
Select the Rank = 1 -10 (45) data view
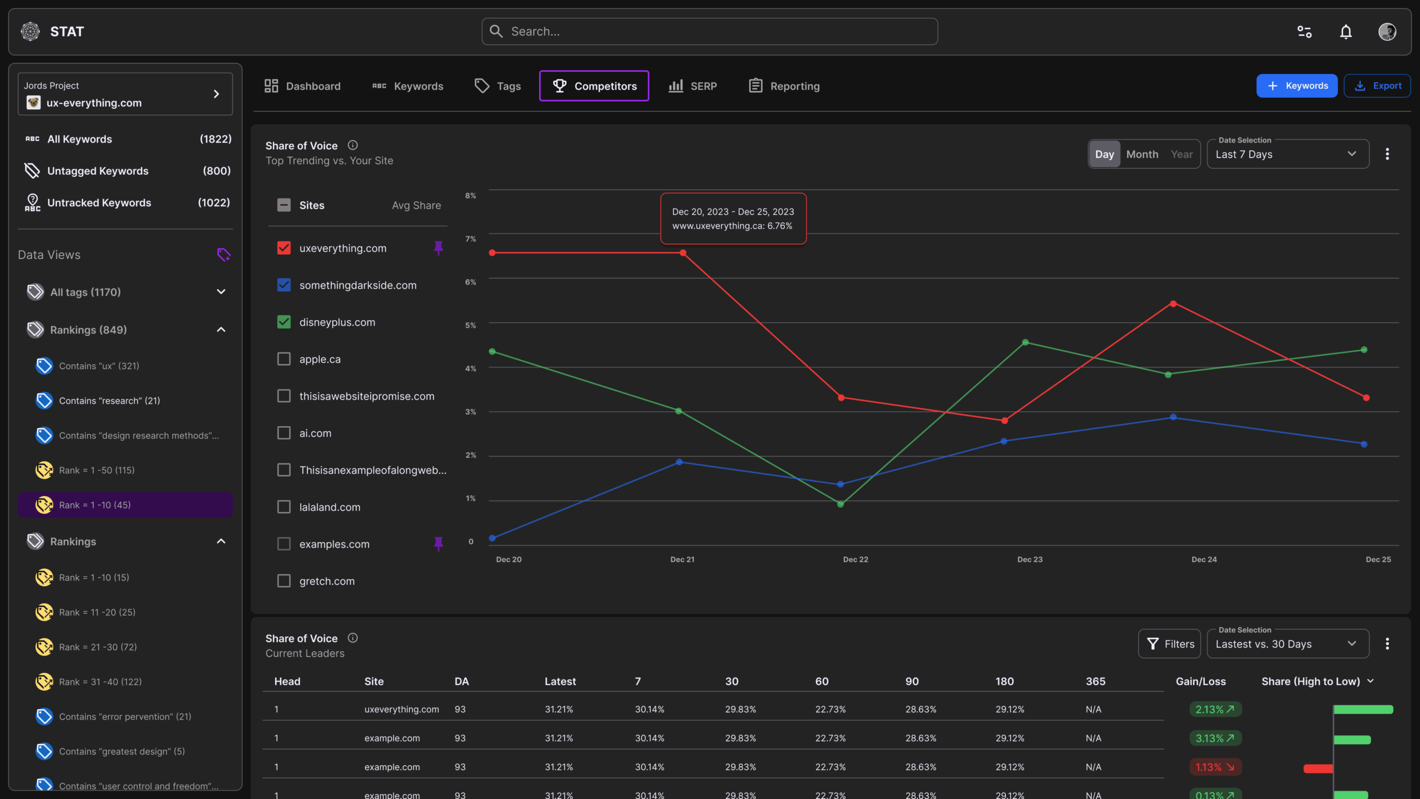click(125, 505)
